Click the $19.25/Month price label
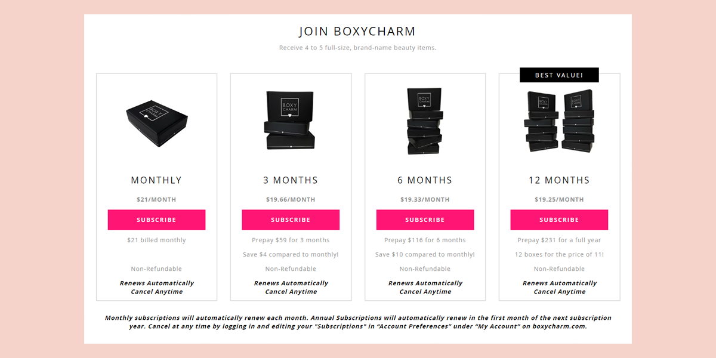 559,200
